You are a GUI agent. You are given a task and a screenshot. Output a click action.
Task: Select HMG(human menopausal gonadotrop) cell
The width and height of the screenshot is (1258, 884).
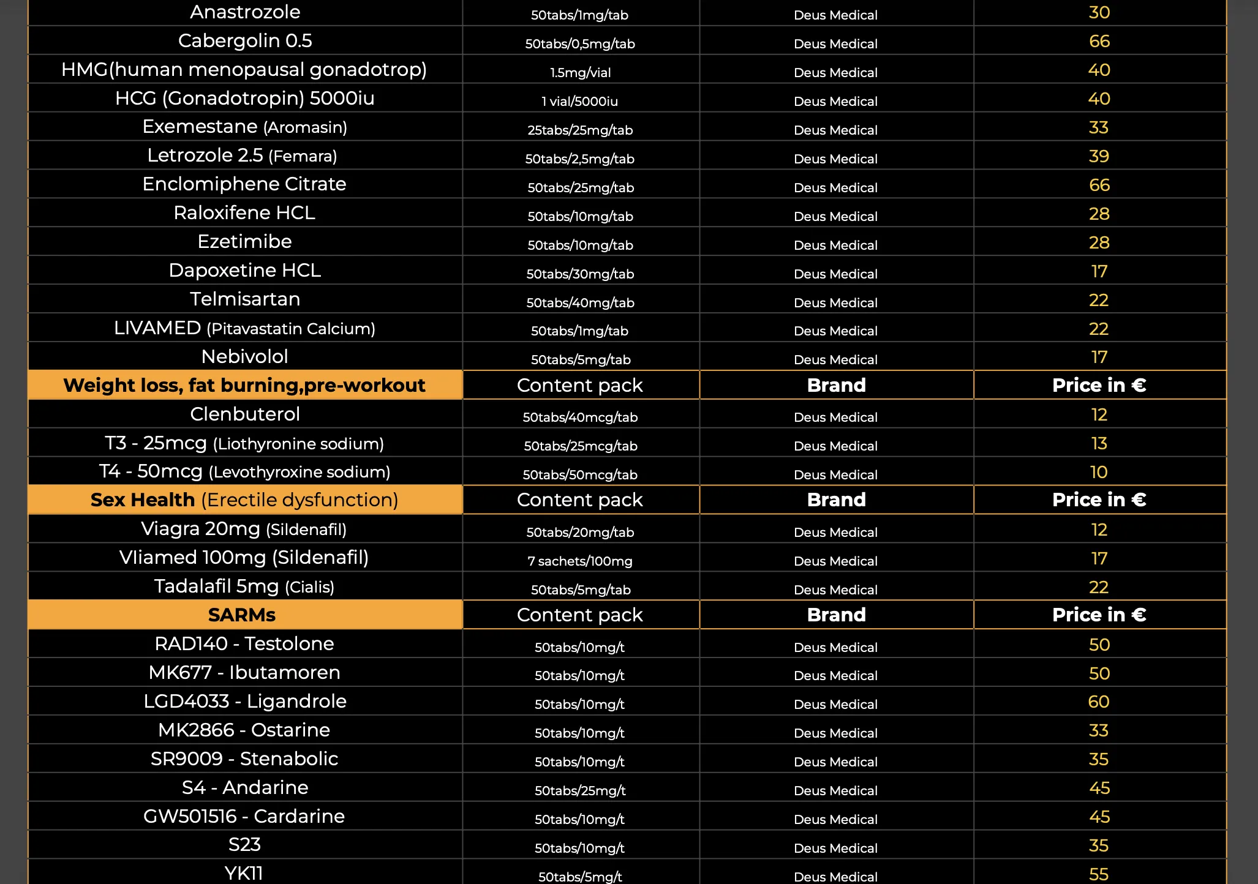click(245, 70)
